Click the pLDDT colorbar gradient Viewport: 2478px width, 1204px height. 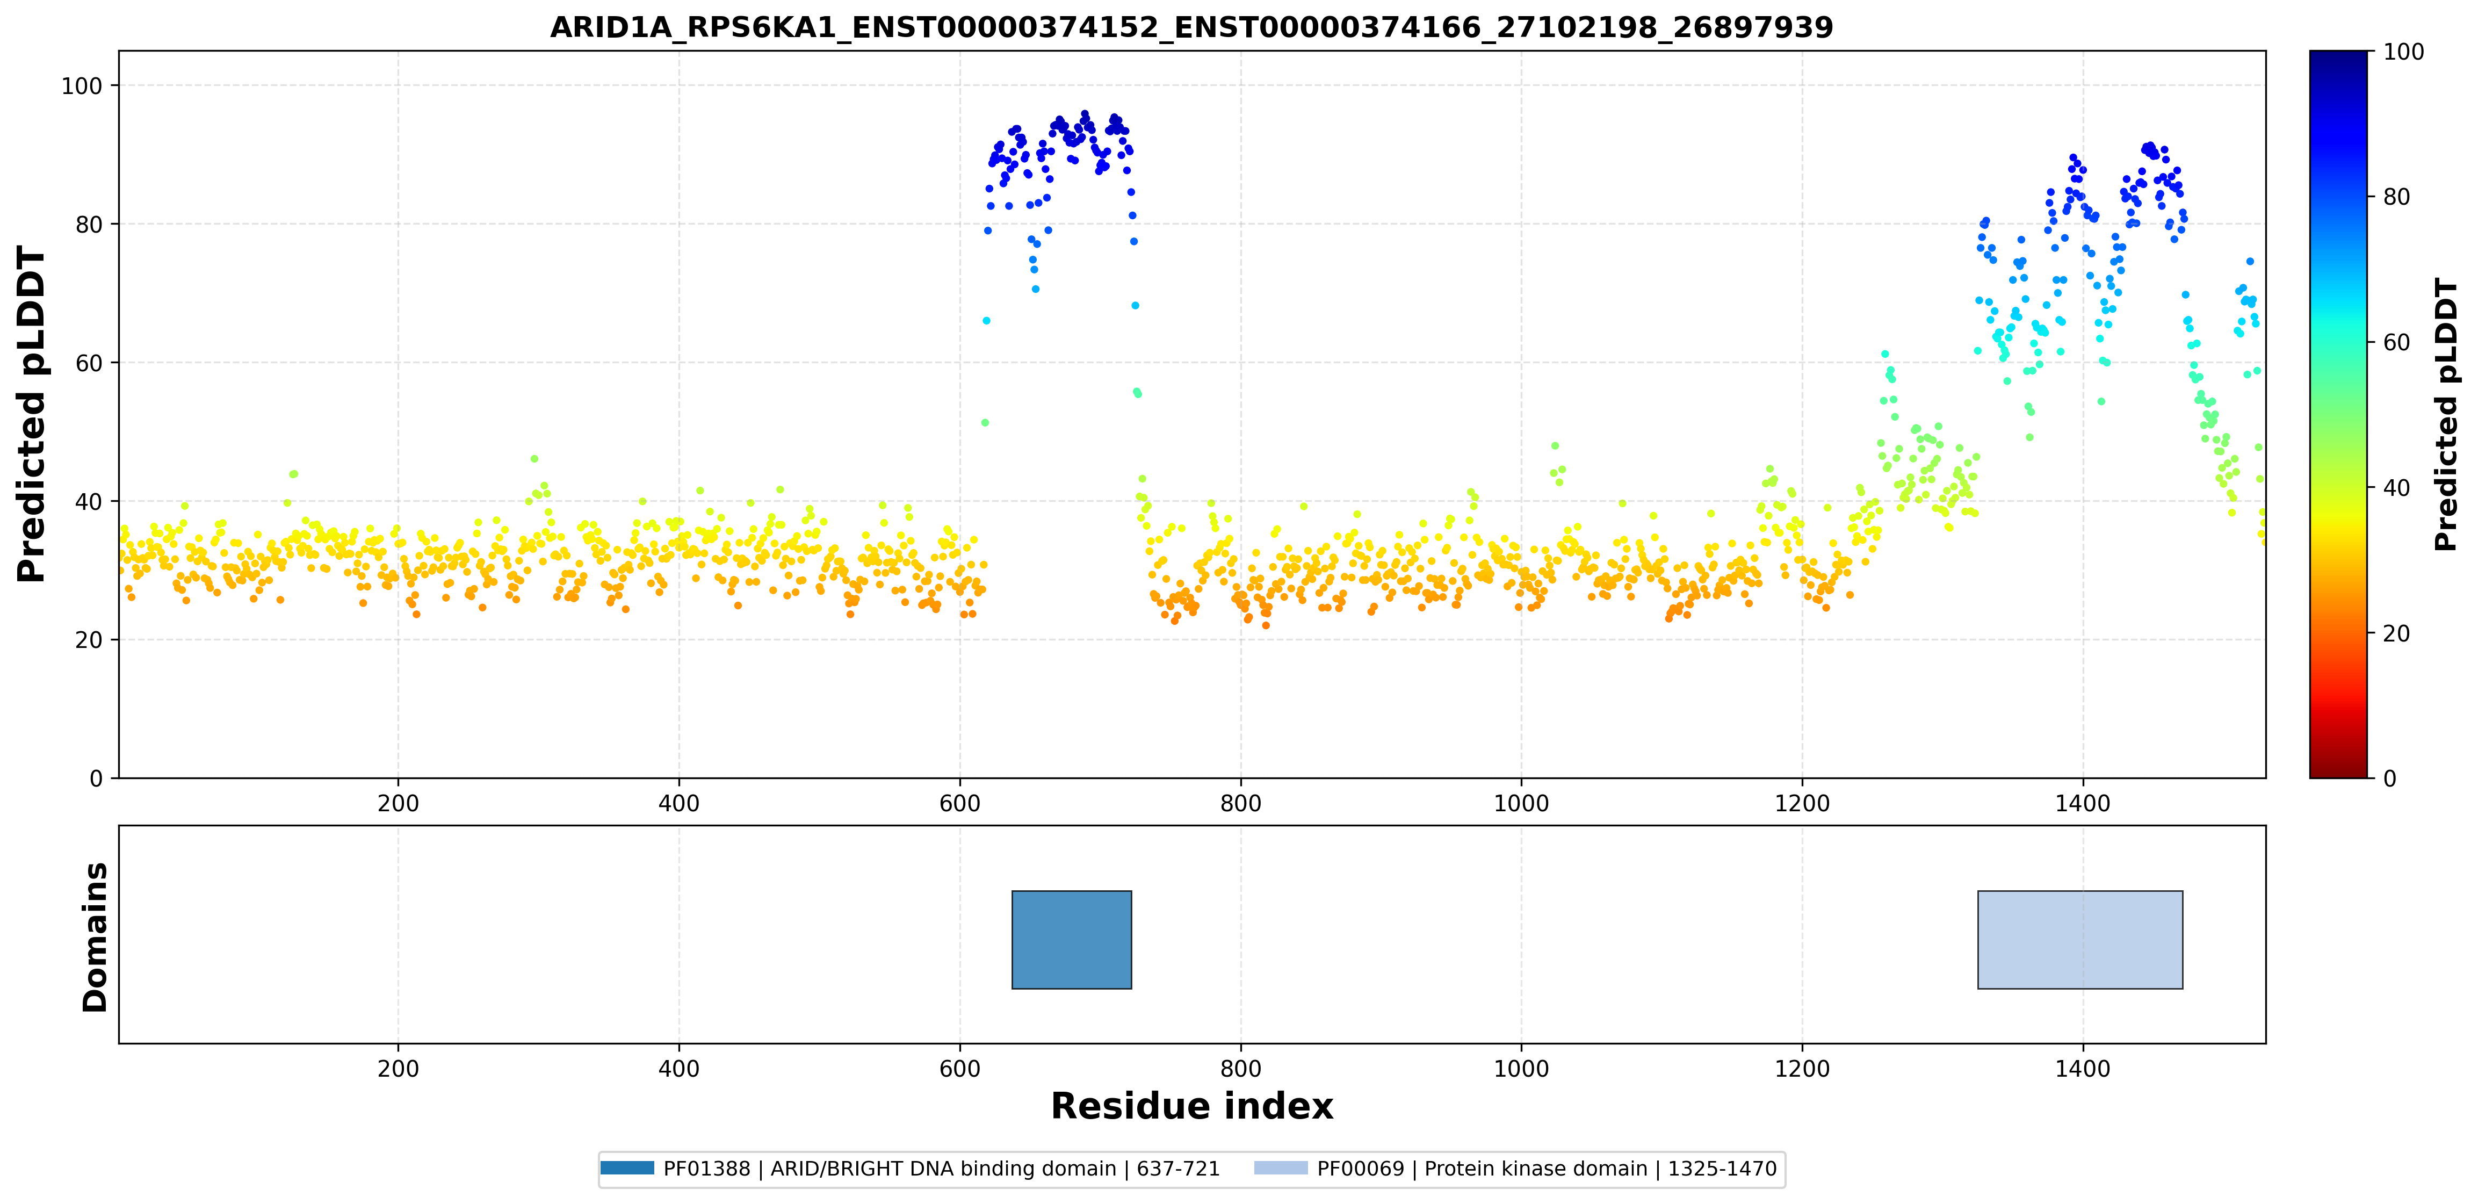click(x=2338, y=414)
